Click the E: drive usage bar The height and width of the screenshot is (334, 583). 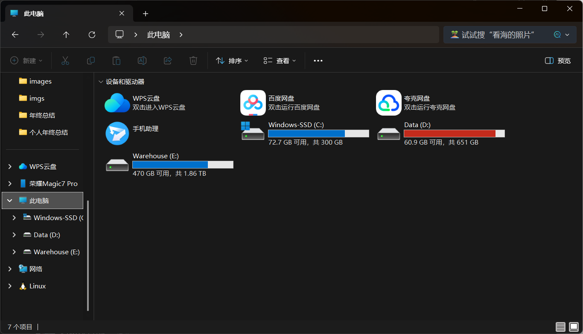[x=183, y=165]
